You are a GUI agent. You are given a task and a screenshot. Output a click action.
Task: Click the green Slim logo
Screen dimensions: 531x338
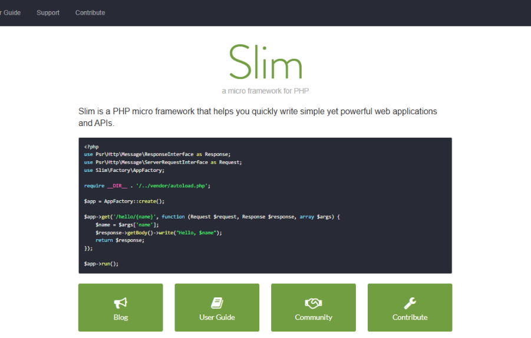[265, 62]
